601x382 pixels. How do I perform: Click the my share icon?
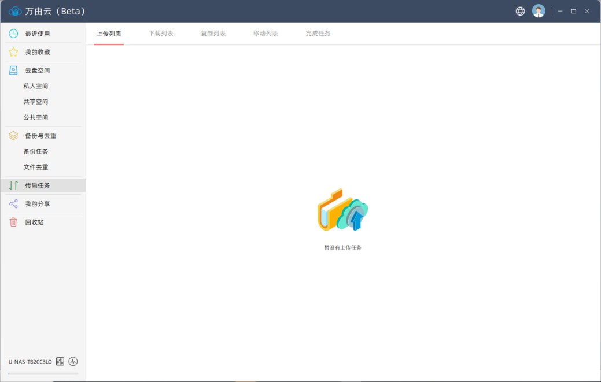tap(13, 204)
